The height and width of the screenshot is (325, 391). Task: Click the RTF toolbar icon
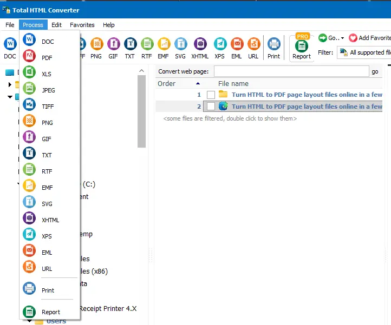coord(147,48)
